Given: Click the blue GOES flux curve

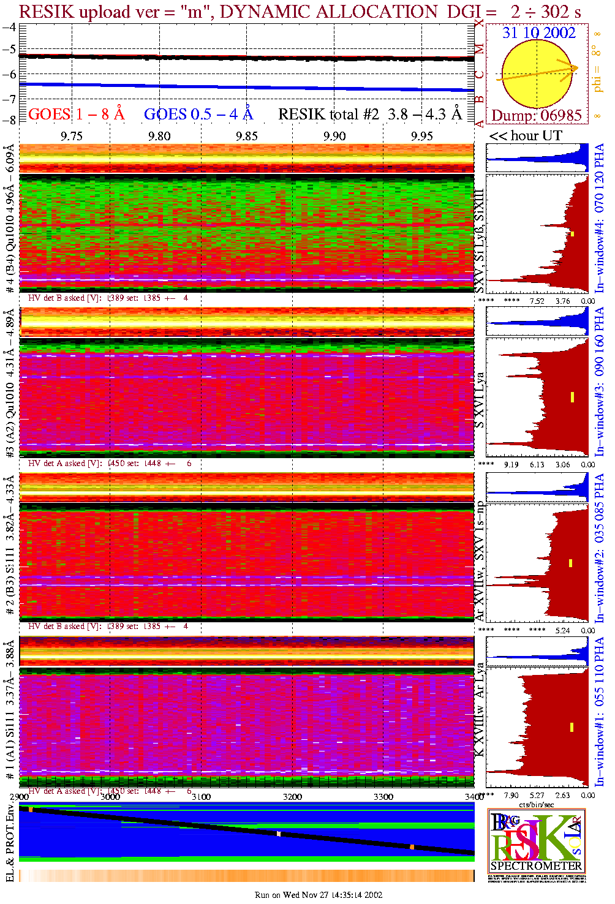Looking at the screenshot, I should 245,86.
